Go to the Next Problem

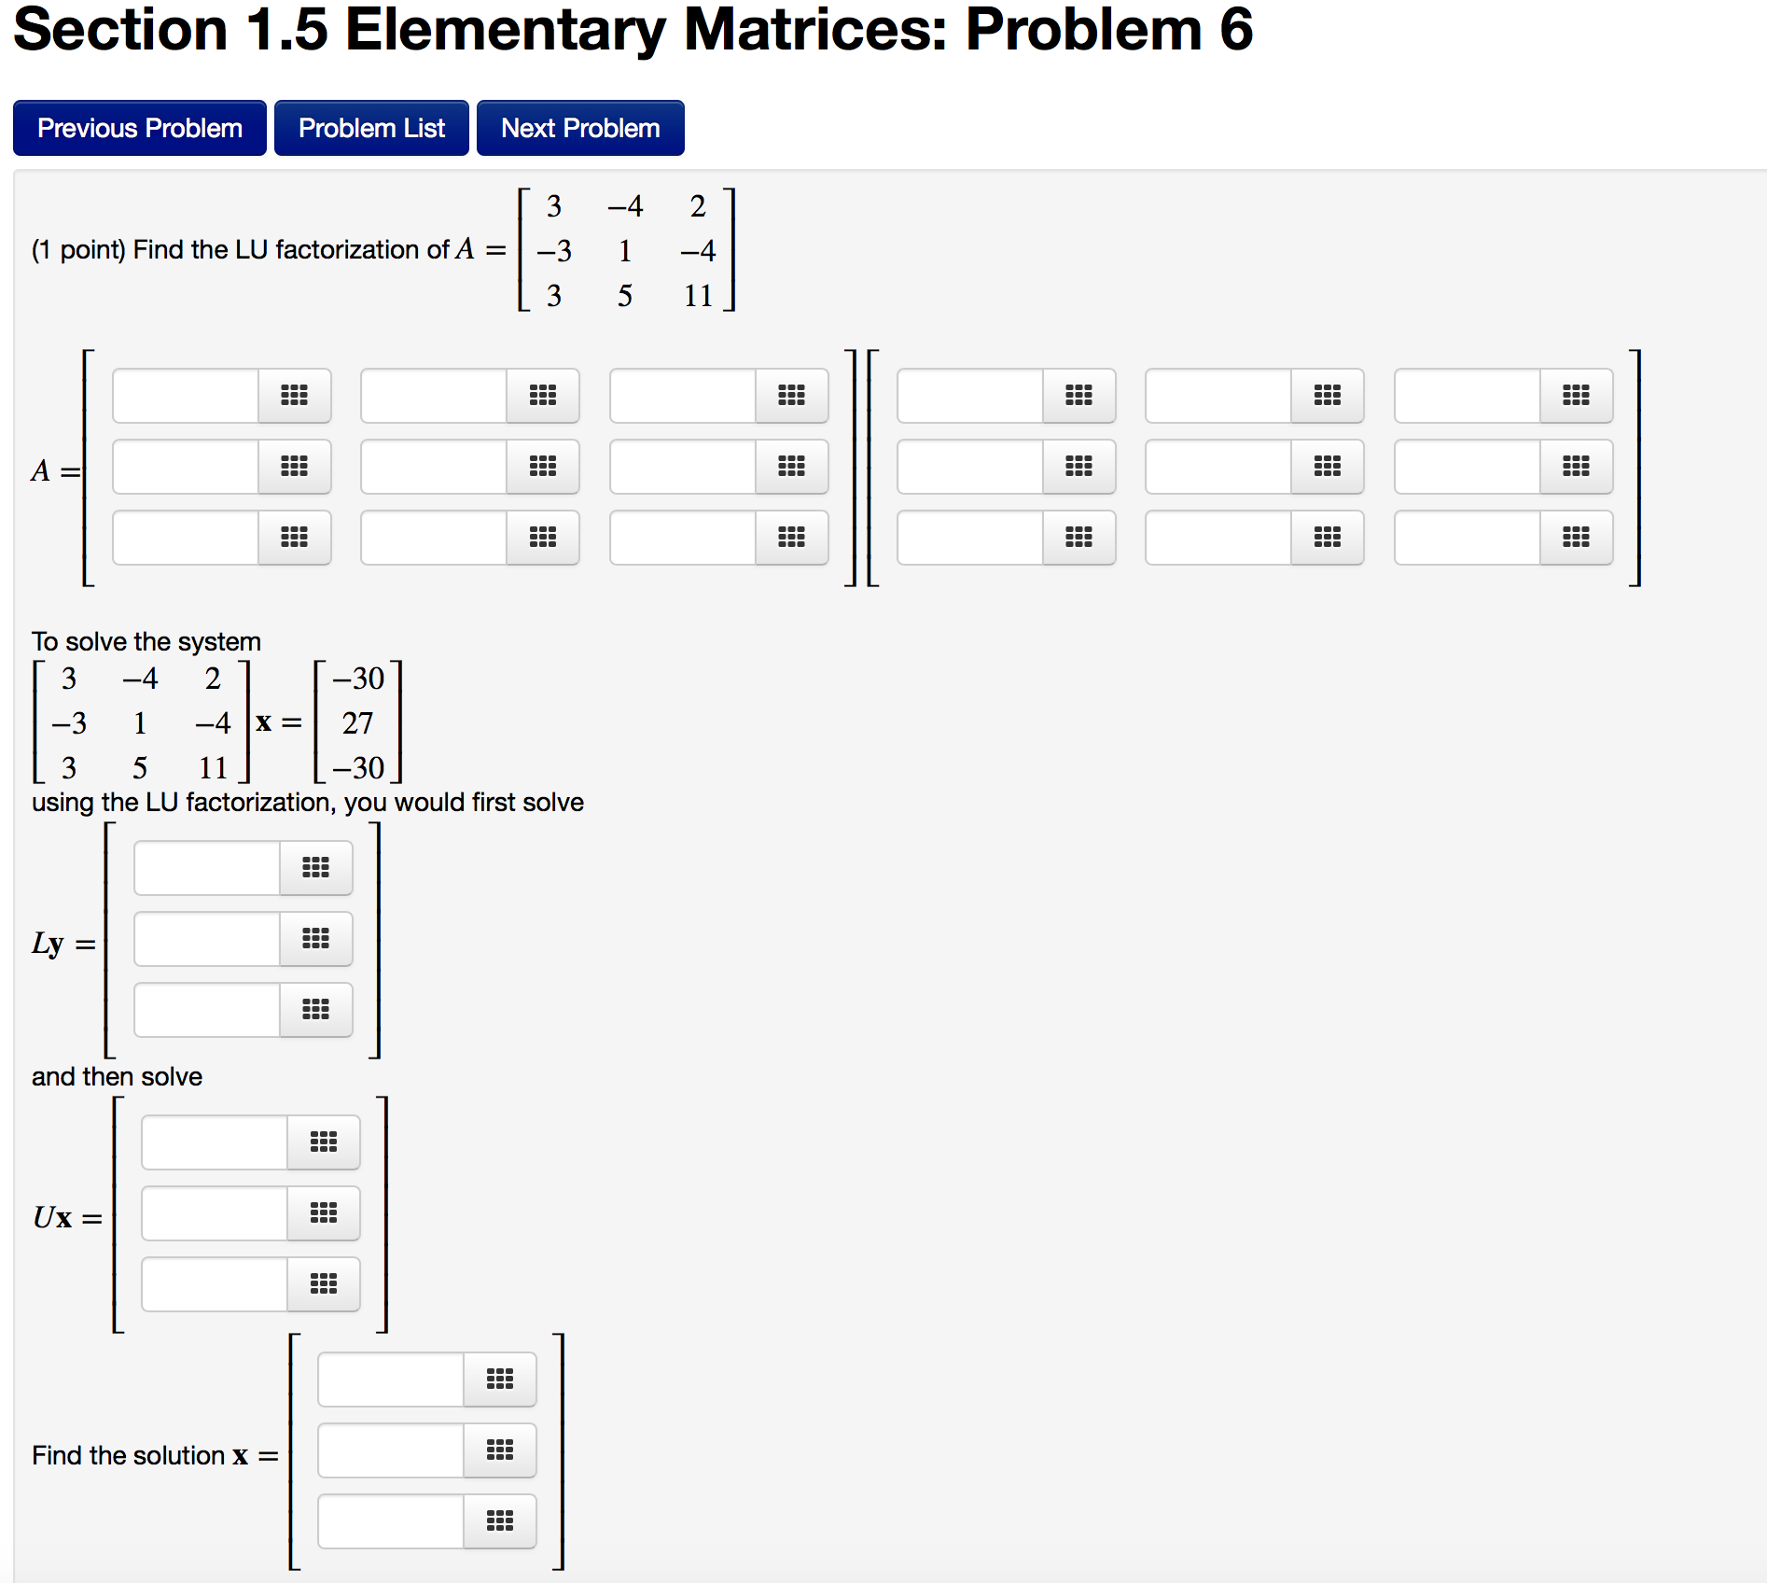tap(578, 127)
